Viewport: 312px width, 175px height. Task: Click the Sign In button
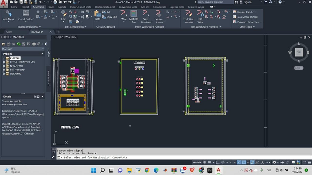pyautogui.click(x=245, y=2)
